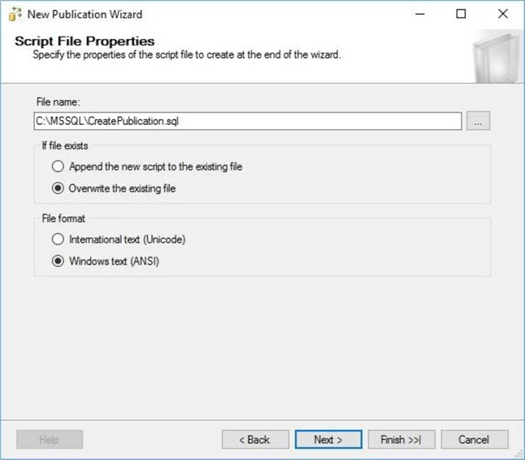
Task: Maximize the wizard window
Action: (x=461, y=14)
